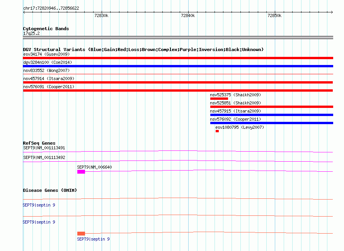Click the RefSeq Genes track title

pyautogui.click(x=39, y=143)
